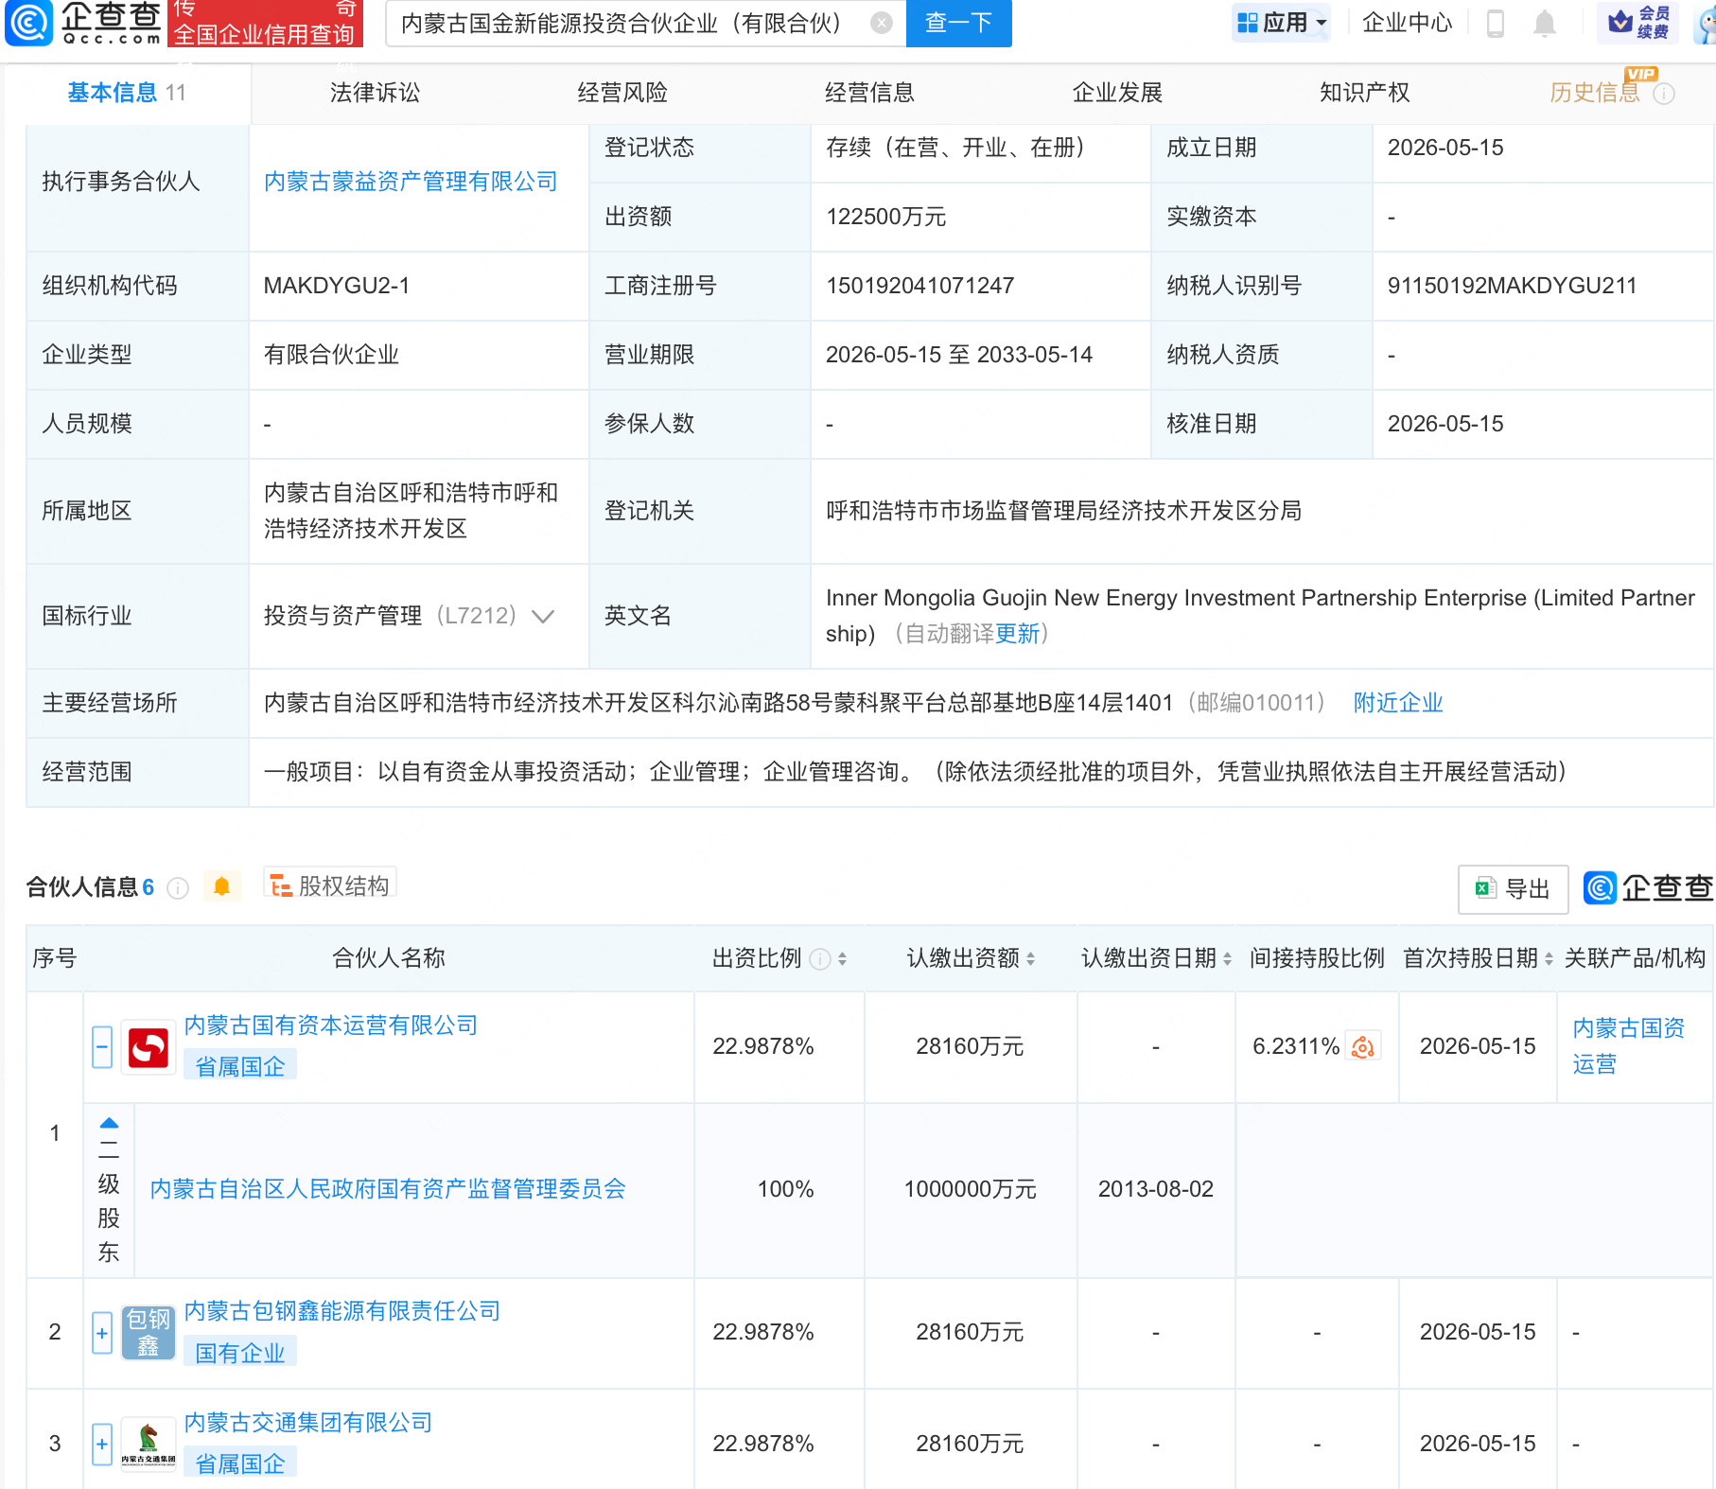Enable monitoring via orange bell icon
The image size is (1716, 1489).
222,886
